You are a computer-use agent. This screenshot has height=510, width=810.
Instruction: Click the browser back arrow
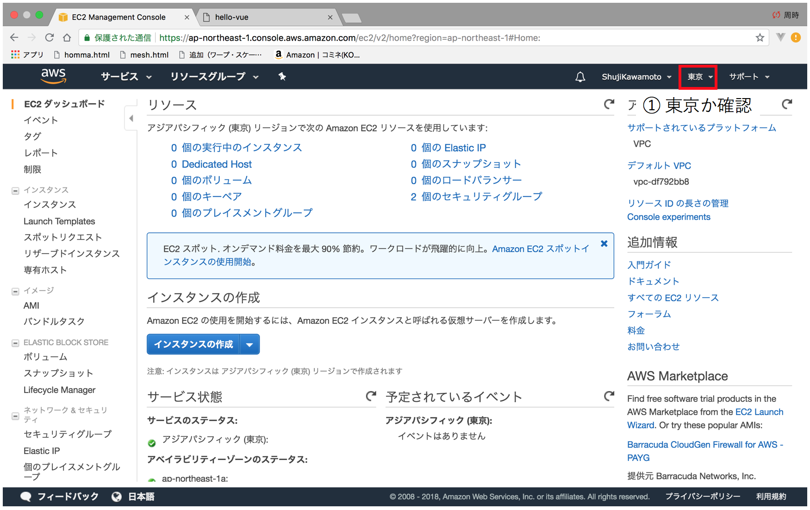pyautogui.click(x=14, y=37)
